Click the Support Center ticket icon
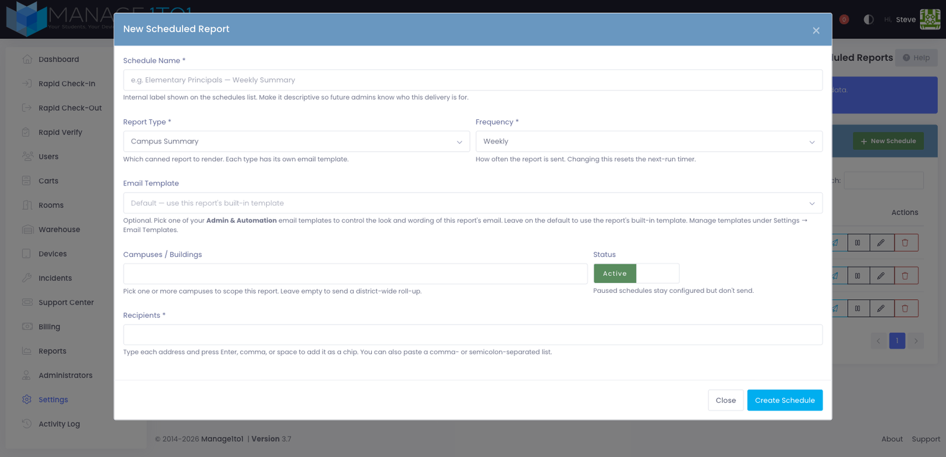The image size is (946, 457). [27, 302]
